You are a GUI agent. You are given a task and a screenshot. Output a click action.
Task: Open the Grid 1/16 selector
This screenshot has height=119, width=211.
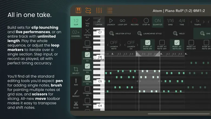point(170,22)
